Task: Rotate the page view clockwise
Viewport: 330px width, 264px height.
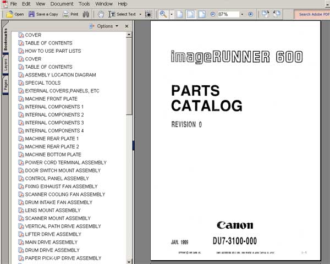Action: 265,14
